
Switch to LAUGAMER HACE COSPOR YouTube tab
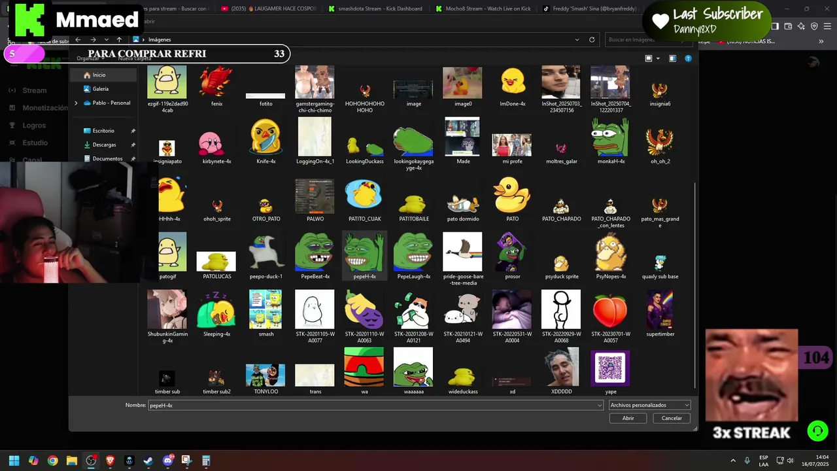click(269, 9)
